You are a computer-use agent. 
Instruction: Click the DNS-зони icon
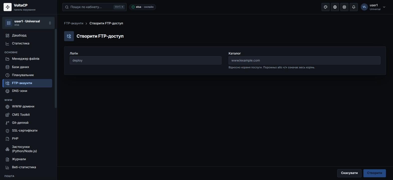pos(8,91)
